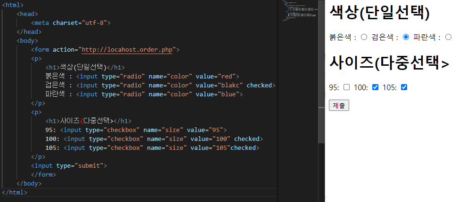This screenshot has width=467, height=202.
Task: Click the closing </html> tag line
Action: point(15,192)
